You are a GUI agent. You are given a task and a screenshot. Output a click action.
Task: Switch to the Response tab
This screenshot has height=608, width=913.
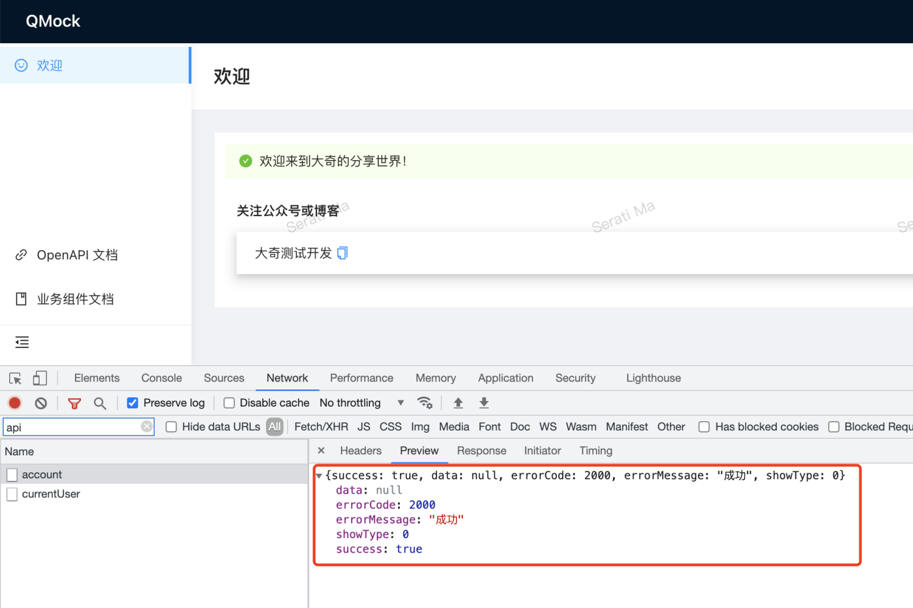(x=481, y=450)
